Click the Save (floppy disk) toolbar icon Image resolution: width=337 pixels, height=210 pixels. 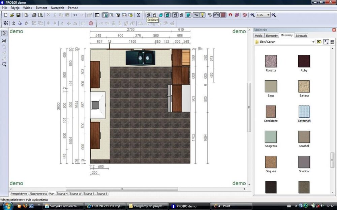(x=18, y=15)
